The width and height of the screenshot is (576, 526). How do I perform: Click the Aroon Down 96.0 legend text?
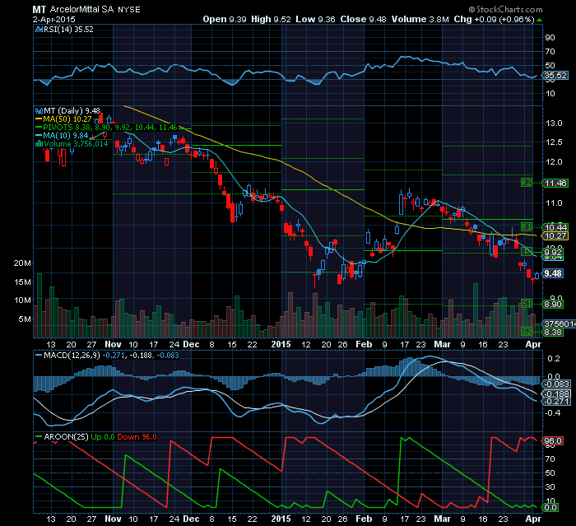pos(137,436)
